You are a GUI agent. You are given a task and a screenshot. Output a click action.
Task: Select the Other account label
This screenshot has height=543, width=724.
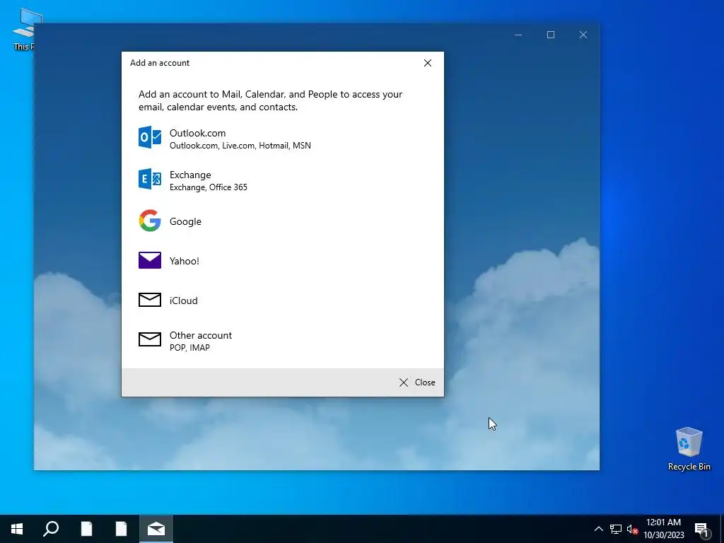tap(200, 335)
